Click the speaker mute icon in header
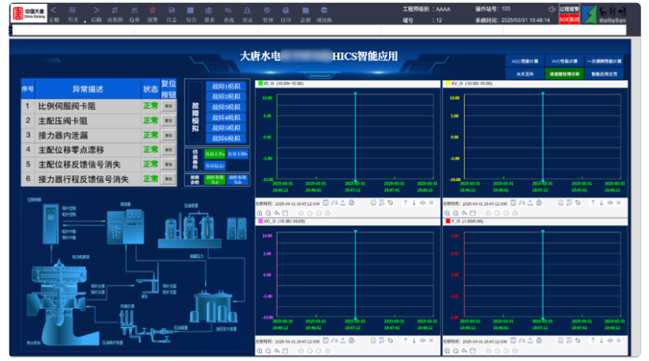 551,9
